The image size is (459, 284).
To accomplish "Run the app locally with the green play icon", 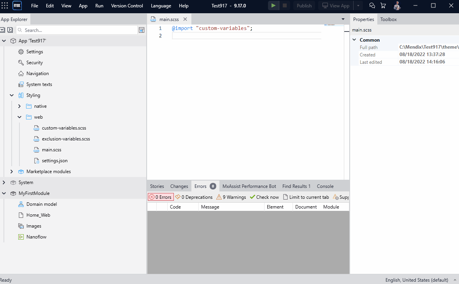I will pos(273,5).
